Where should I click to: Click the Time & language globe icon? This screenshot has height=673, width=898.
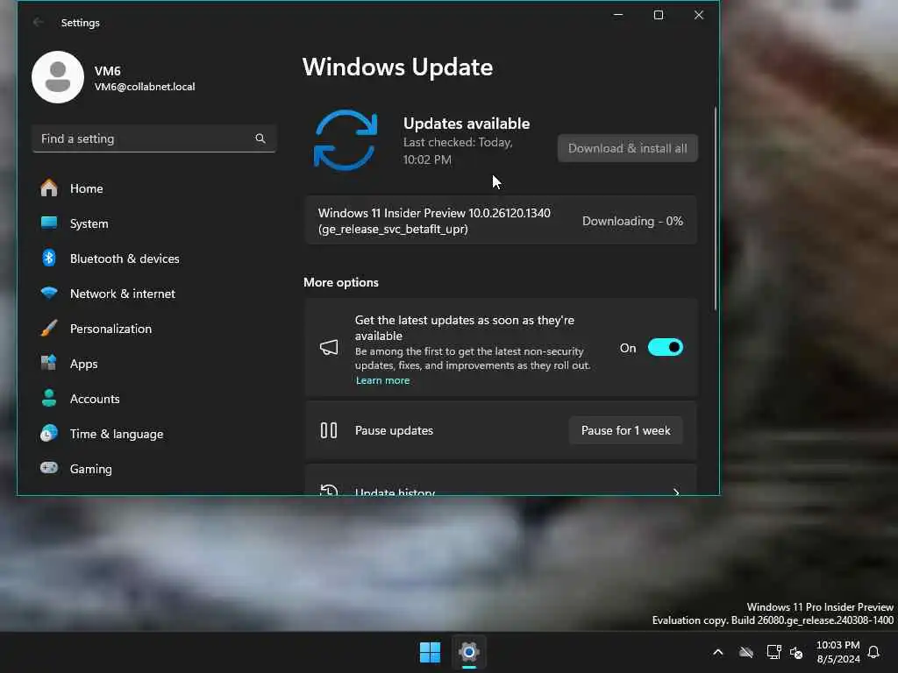pos(49,433)
